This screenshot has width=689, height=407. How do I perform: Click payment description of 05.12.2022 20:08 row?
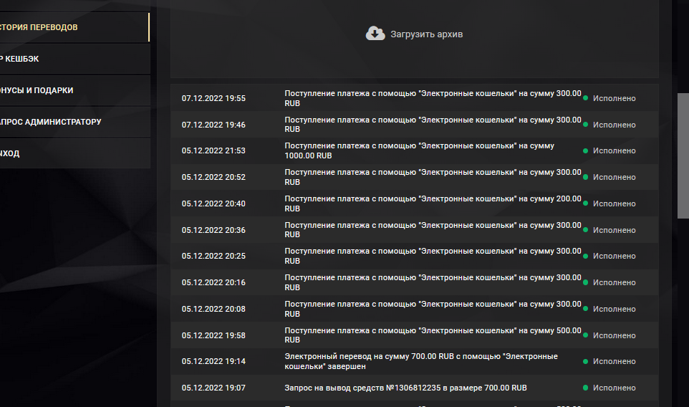point(433,309)
